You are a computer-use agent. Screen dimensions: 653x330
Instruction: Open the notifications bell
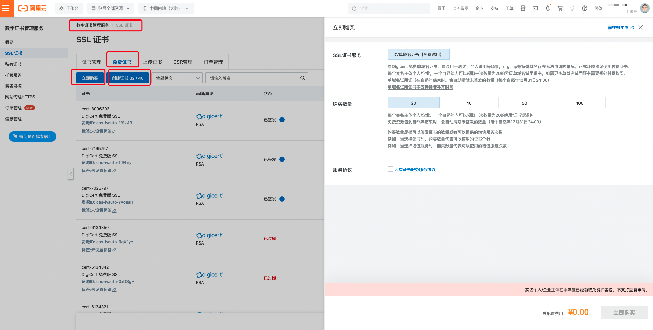tap(548, 8)
